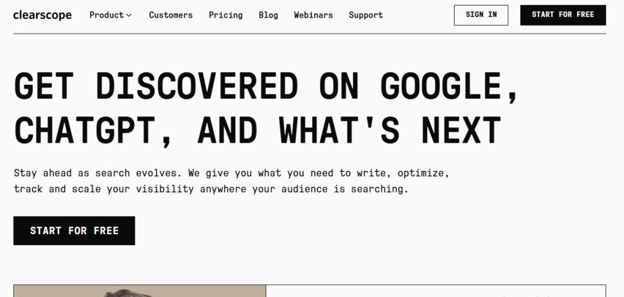Click START FOR FREE in header
Image resolution: width=624 pixels, height=297 pixels.
(x=563, y=15)
